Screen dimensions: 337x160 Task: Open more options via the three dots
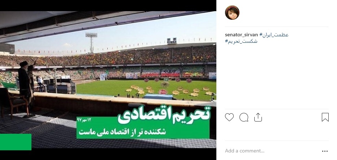pos(325,151)
